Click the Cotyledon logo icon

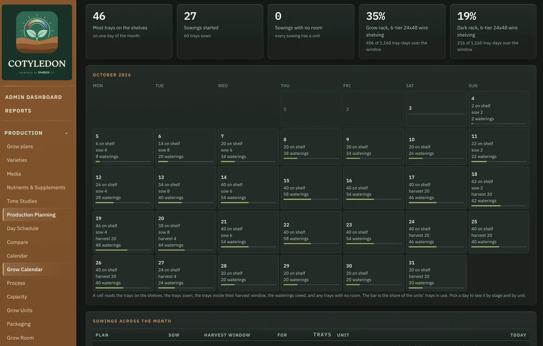point(37,32)
